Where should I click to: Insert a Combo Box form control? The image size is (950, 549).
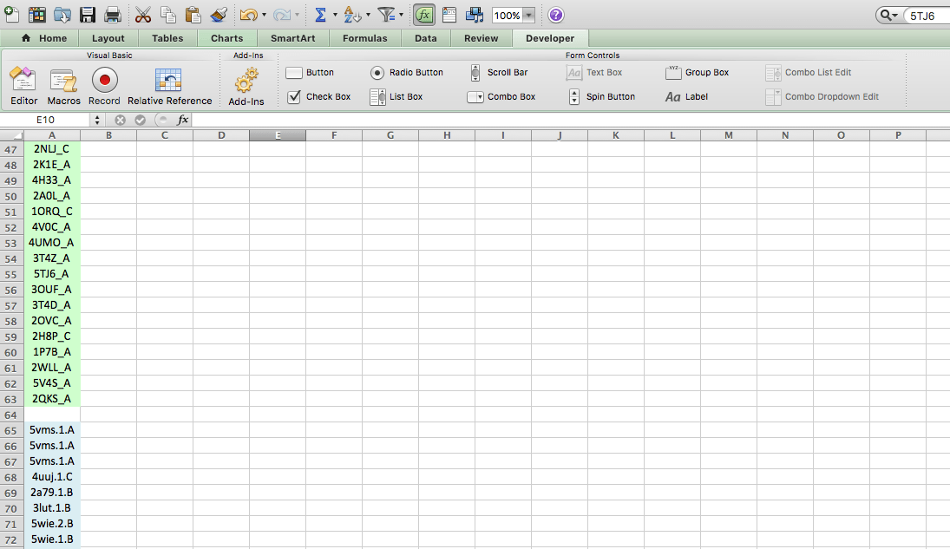coord(475,97)
